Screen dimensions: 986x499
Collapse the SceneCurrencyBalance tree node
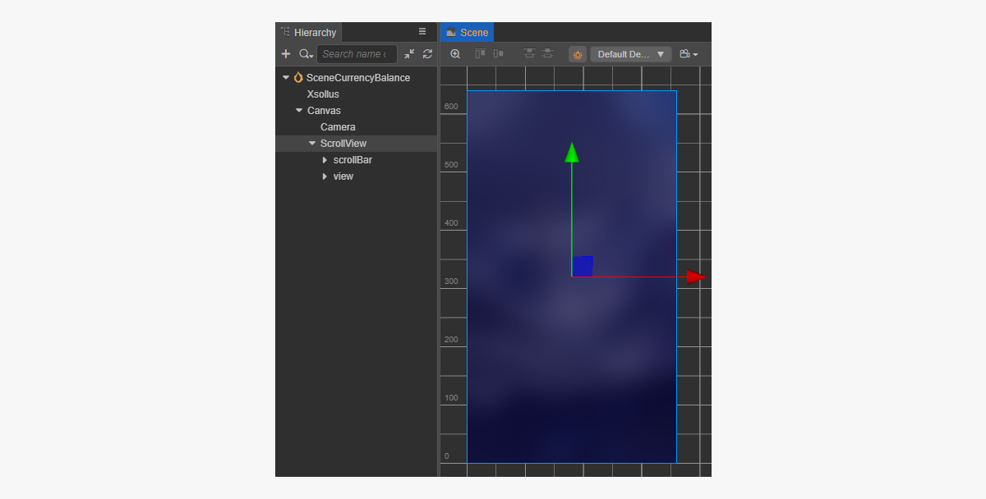click(x=286, y=78)
